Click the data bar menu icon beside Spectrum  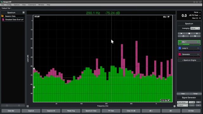[23, 12]
